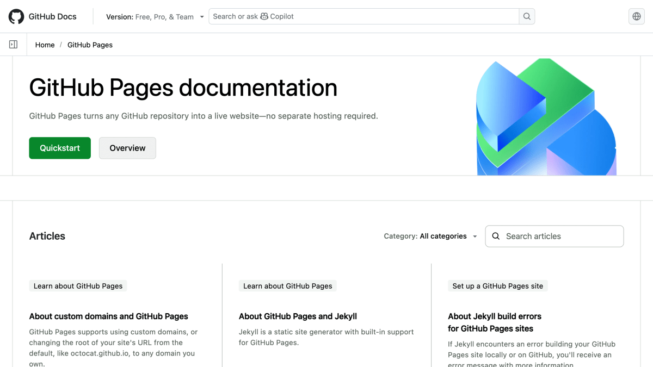
Task: Click the GitHub Docs title link
Action: point(52,16)
